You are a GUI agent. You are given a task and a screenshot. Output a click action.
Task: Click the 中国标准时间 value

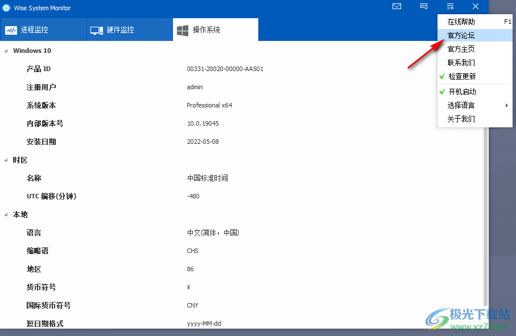pyautogui.click(x=208, y=178)
